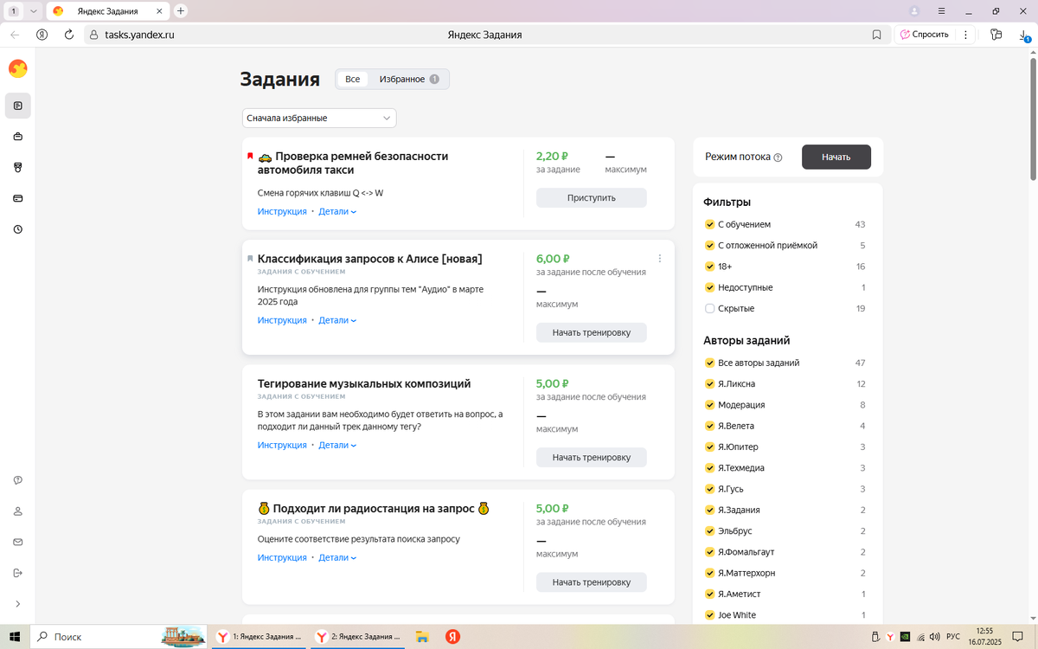
Task: Open Инструкция link for taxi seatbelt task
Action: tap(282, 211)
